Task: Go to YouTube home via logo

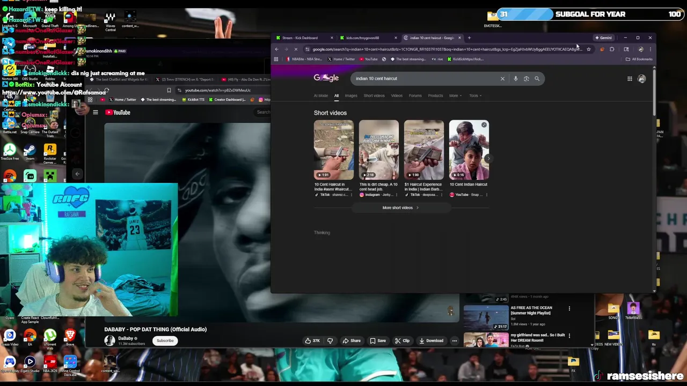Action: pyautogui.click(x=118, y=113)
